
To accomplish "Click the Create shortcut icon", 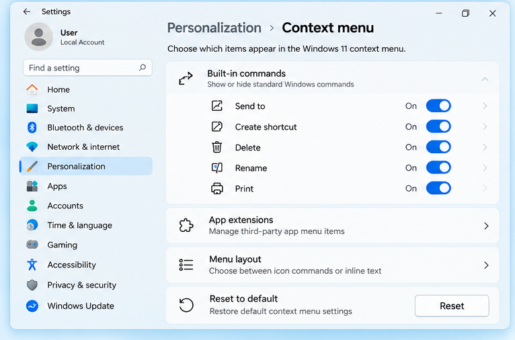I will [x=216, y=126].
